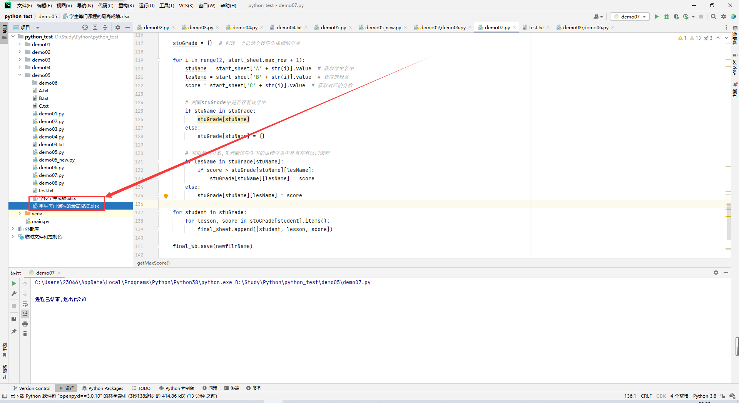Toggle the bottom-left tool window bars icon
Viewport: 739px width, 403px height.
[5, 396]
